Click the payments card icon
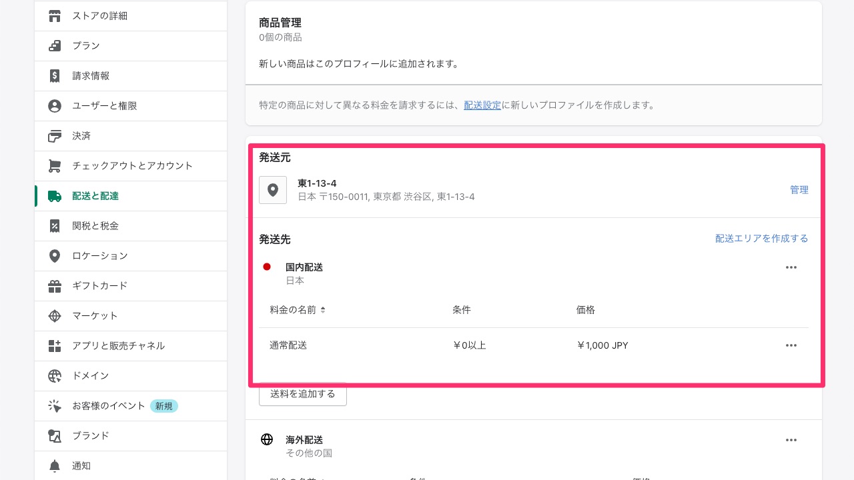Viewport: 854px width, 480px height. point(55,136)
